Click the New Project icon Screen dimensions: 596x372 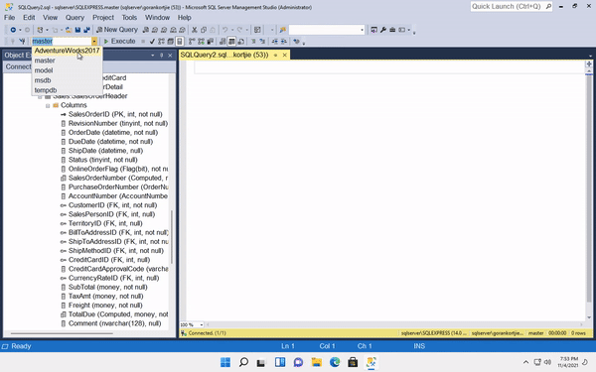point(40,30)
